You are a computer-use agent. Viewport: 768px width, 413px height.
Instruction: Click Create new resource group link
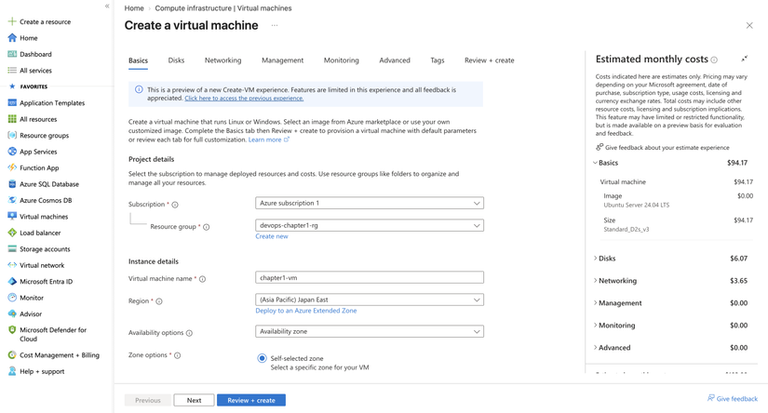tap(272, 236)
